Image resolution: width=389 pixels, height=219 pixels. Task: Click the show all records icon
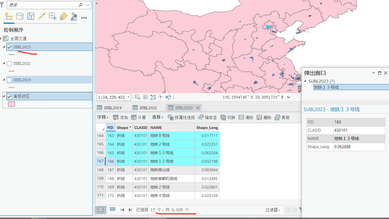point(101,210)
